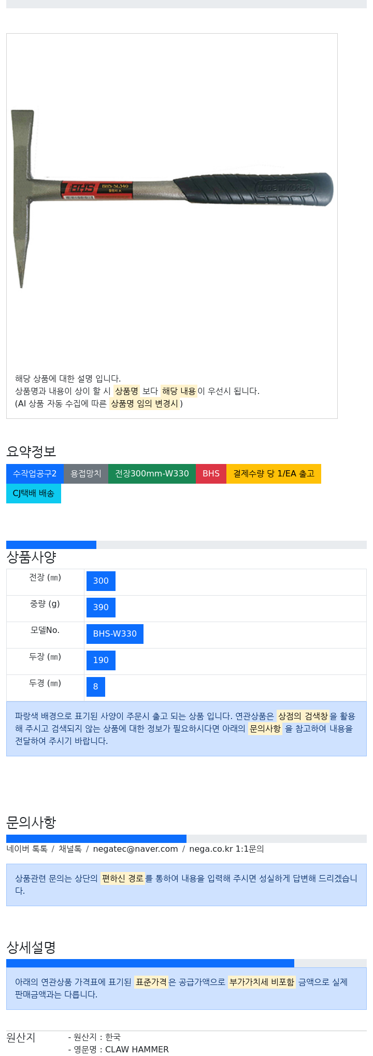Click the BHS hammer product image
The image size is (373, 1056).
(x=172, y=197)
